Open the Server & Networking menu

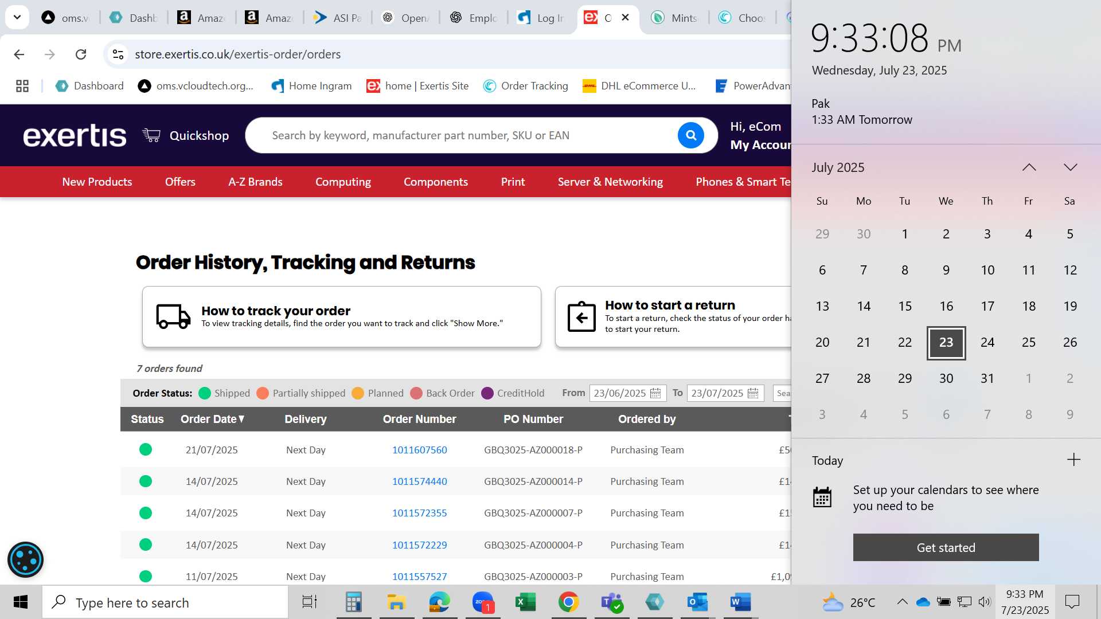tap(610, 182)
